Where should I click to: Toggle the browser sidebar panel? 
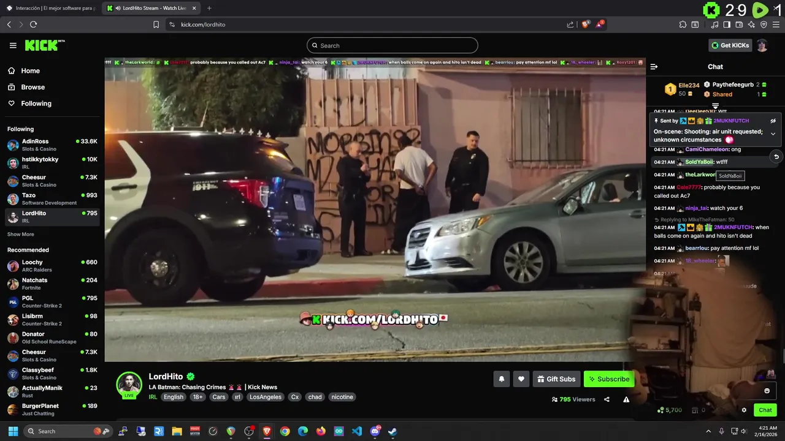727,24
